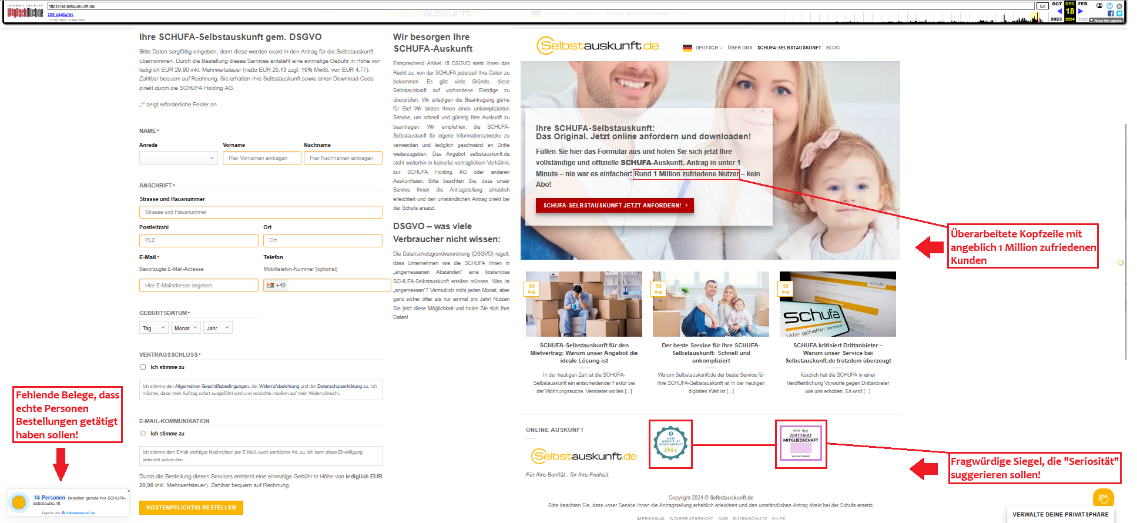Image resolution: width=1137 pixels, height=523 pixels.
Task: Click the Zertifikat Mitgliedschaft badge
Action: [800, 444]
